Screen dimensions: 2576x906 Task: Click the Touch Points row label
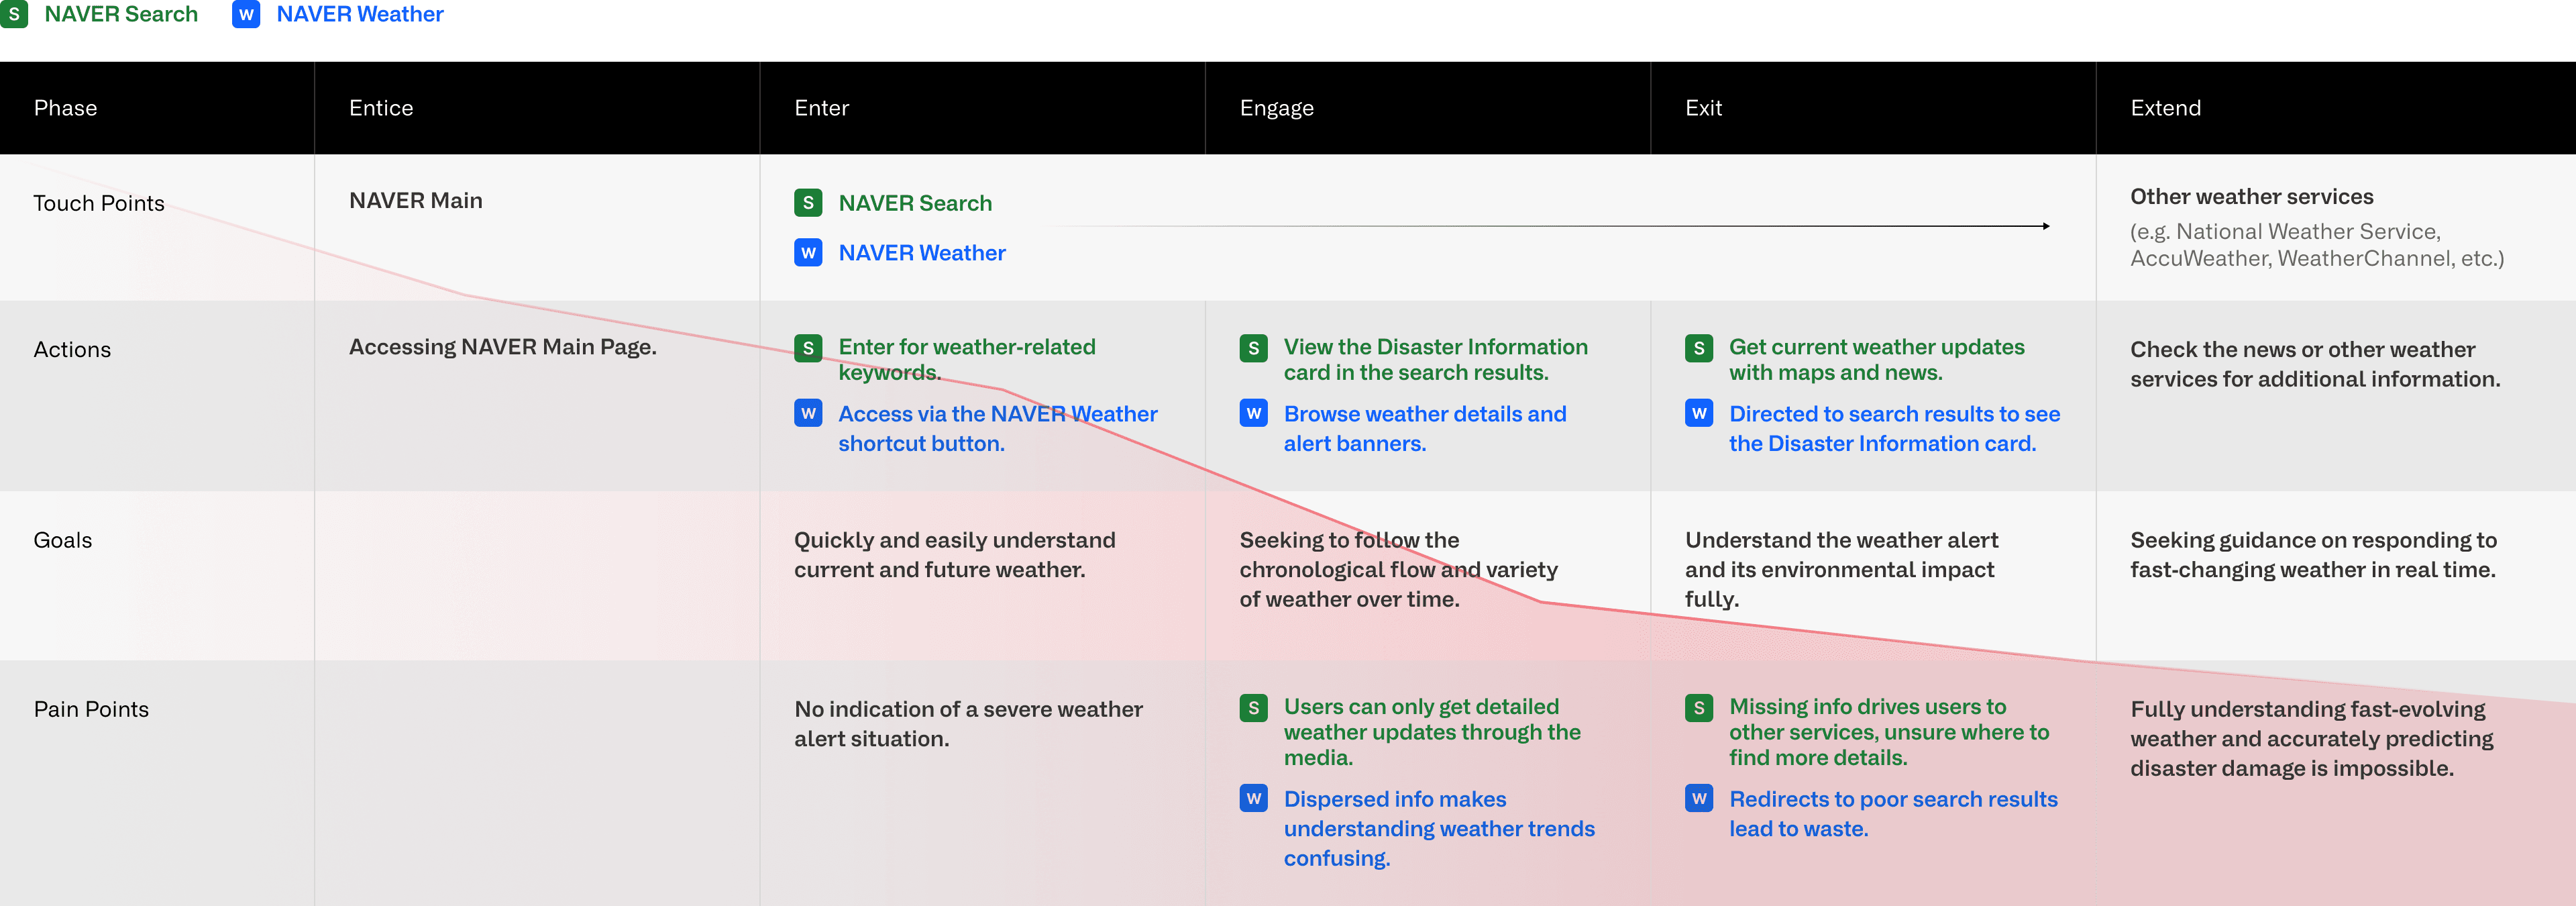pyautogui.click(x=99, y=203)
